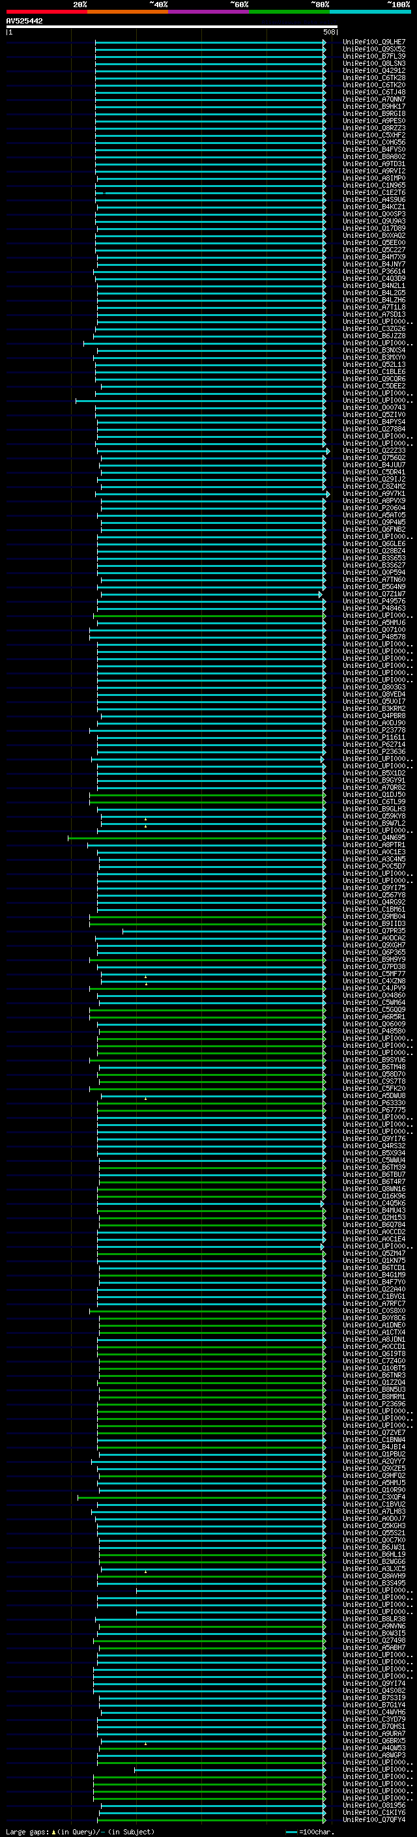The image size is (417, 1837).
Task: Select the UniRef100_P36614 label
Action: click(373, 272)
